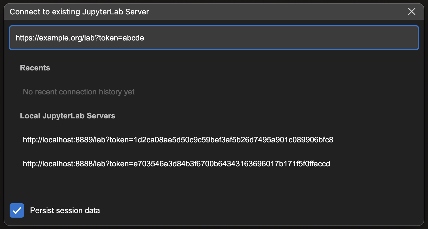Screen dimensions: 428x229
Task: Close the Connect to JupyterLab Server dialog
Action: (x=411, y=12)
